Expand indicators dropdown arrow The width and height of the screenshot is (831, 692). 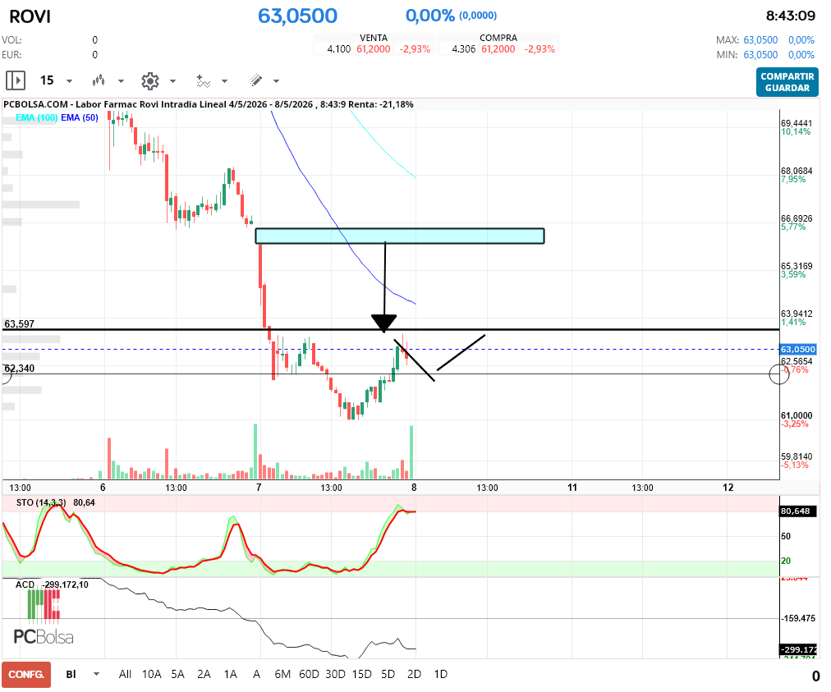point(224,81)
